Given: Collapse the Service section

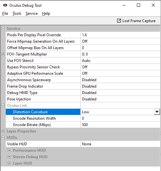Looking at the screenshot, I should 3,29.
